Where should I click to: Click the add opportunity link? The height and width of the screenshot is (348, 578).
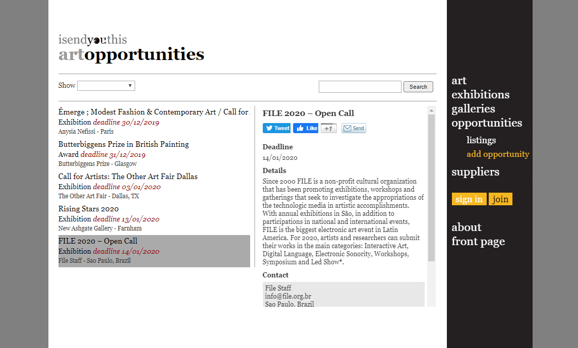tap(498, 154)
